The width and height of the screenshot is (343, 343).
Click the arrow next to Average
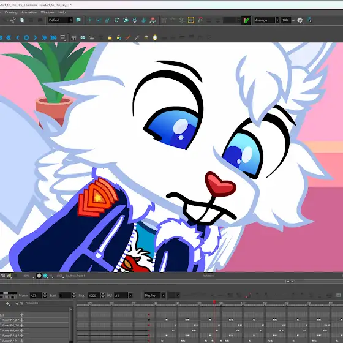click(x=277, y=20)
